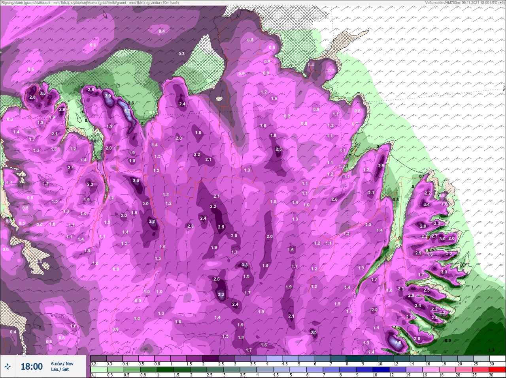Click the 3.5 precipitation value on the map
Image resolution: width=506 pixels, height=378 pixels.
(313, 332)
